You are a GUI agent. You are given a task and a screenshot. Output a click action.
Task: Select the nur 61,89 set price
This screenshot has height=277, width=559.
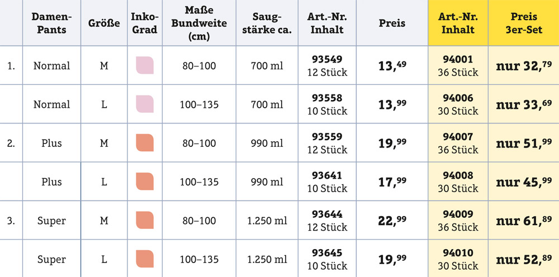(524, 221)
